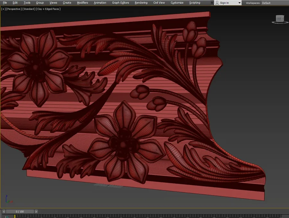This screenshot has width=289, height=218.
Task: Step to the next frame with the > button
Action: [x=36, y=212]
